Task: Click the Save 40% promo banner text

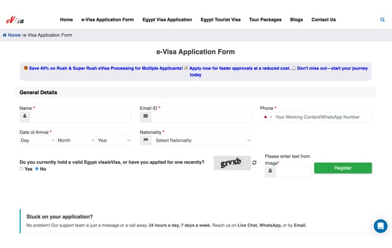Action: point(195,71)
